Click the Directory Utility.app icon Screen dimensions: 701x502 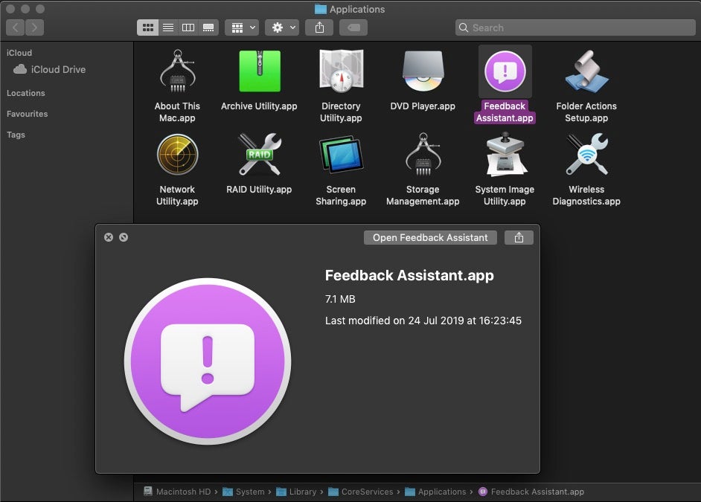(341, 71)
